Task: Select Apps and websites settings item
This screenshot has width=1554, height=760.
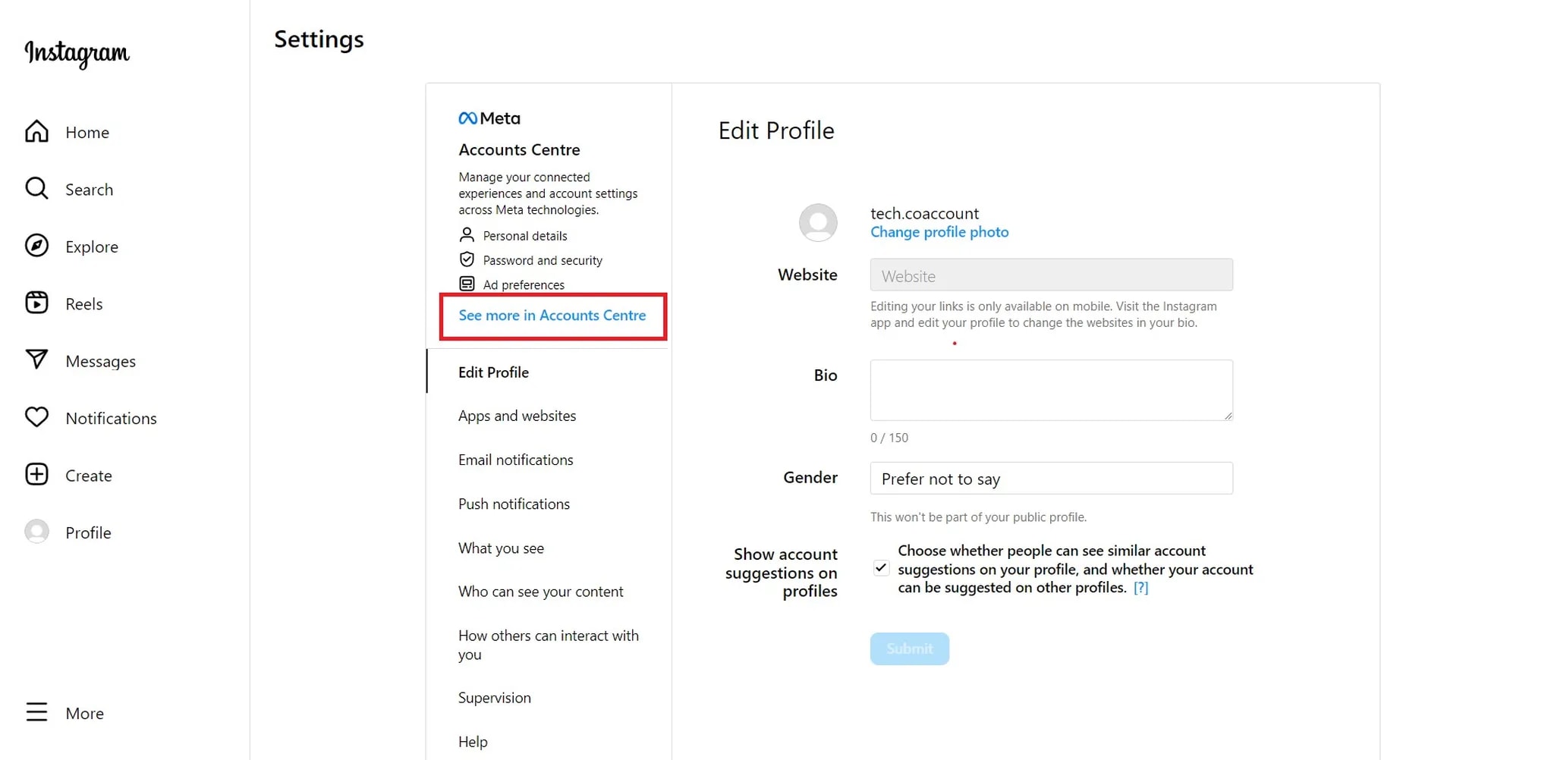Action: click(x=517, y=416)
